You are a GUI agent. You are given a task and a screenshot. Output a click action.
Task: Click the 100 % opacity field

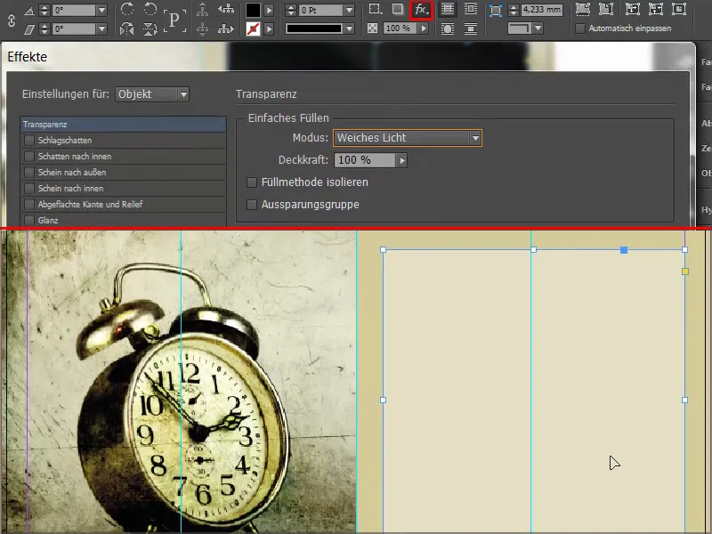pos(400,28)
